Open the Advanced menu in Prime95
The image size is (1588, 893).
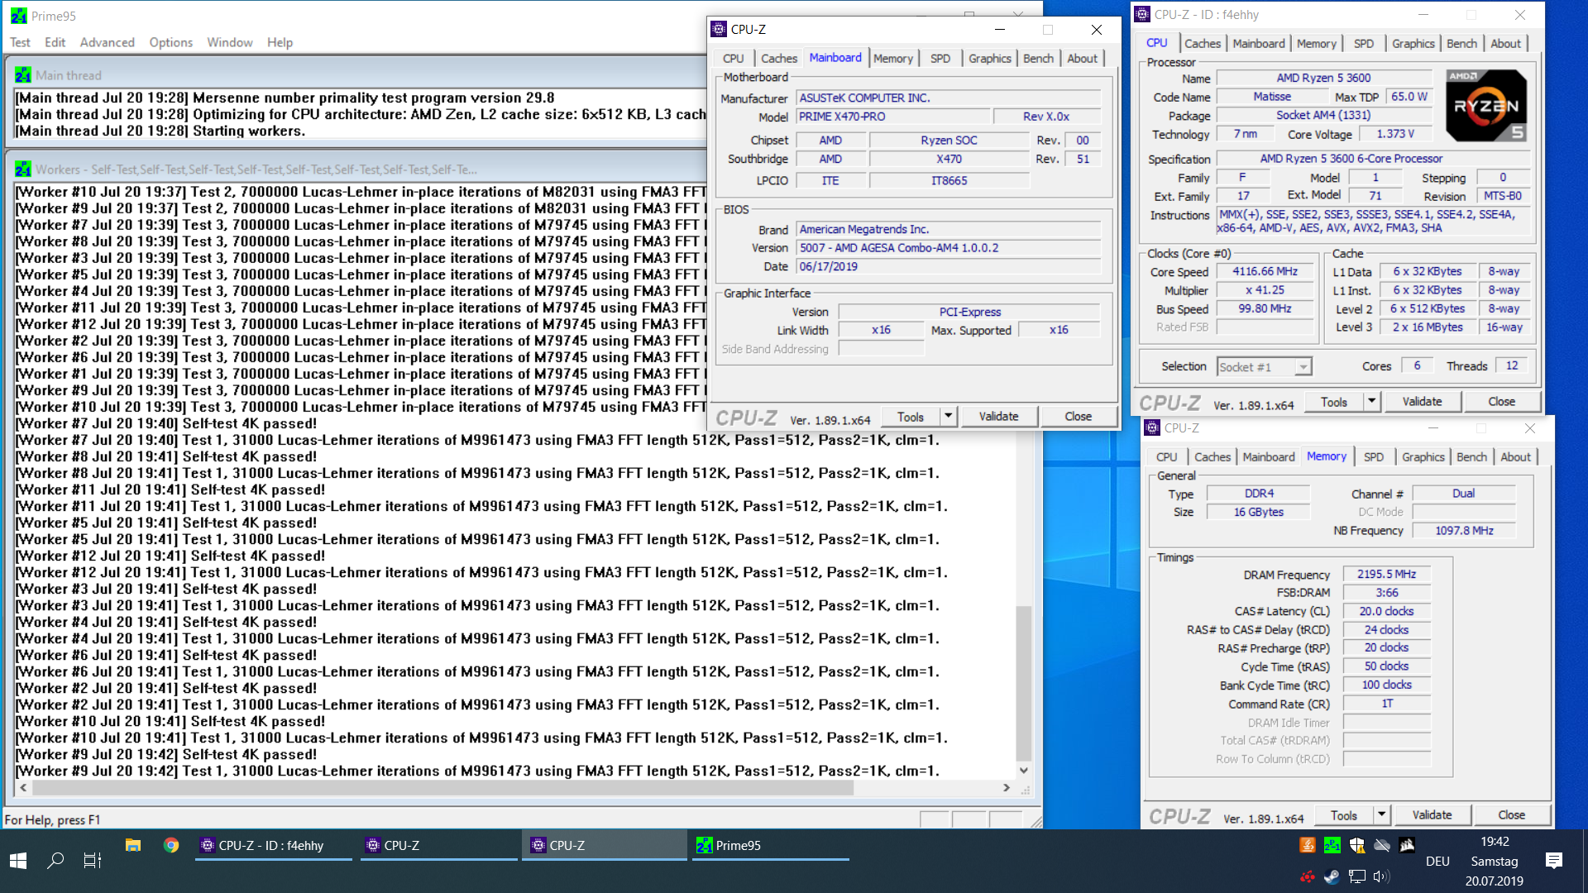pyautogui.click(x=107, y=42)
